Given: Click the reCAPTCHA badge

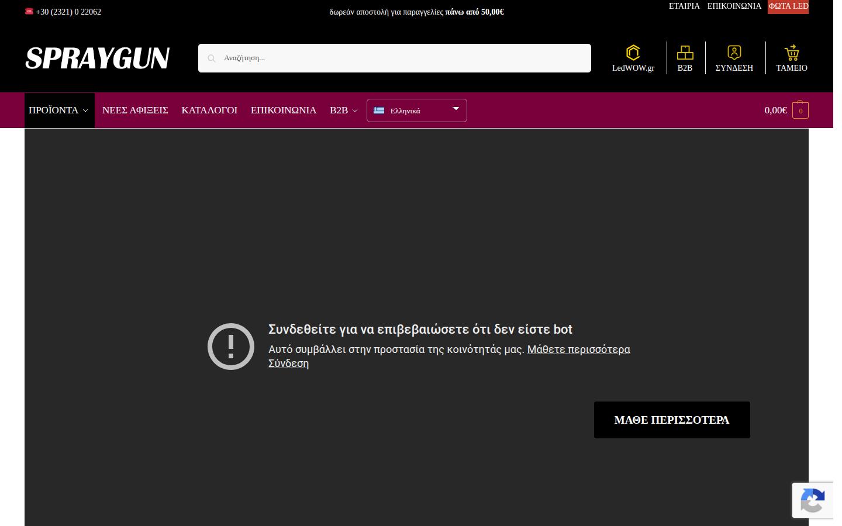Looking at the screenshot, I should click(x=813, y=500).
